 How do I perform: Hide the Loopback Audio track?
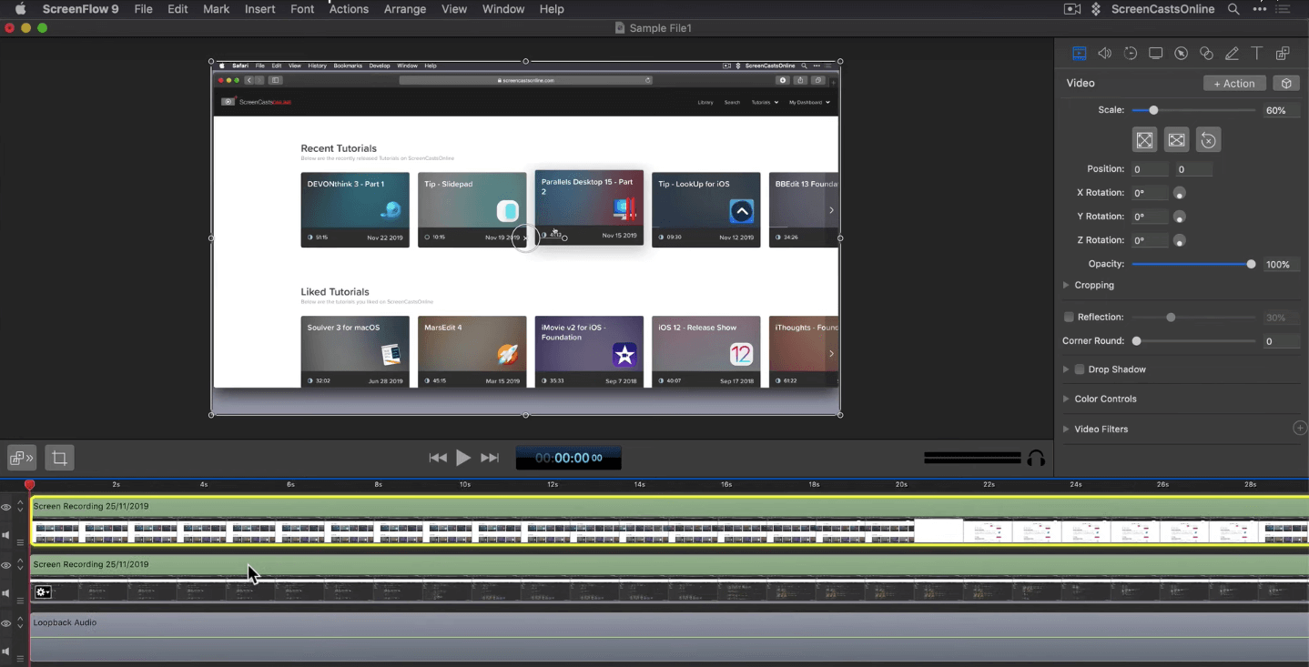point(6,624)
